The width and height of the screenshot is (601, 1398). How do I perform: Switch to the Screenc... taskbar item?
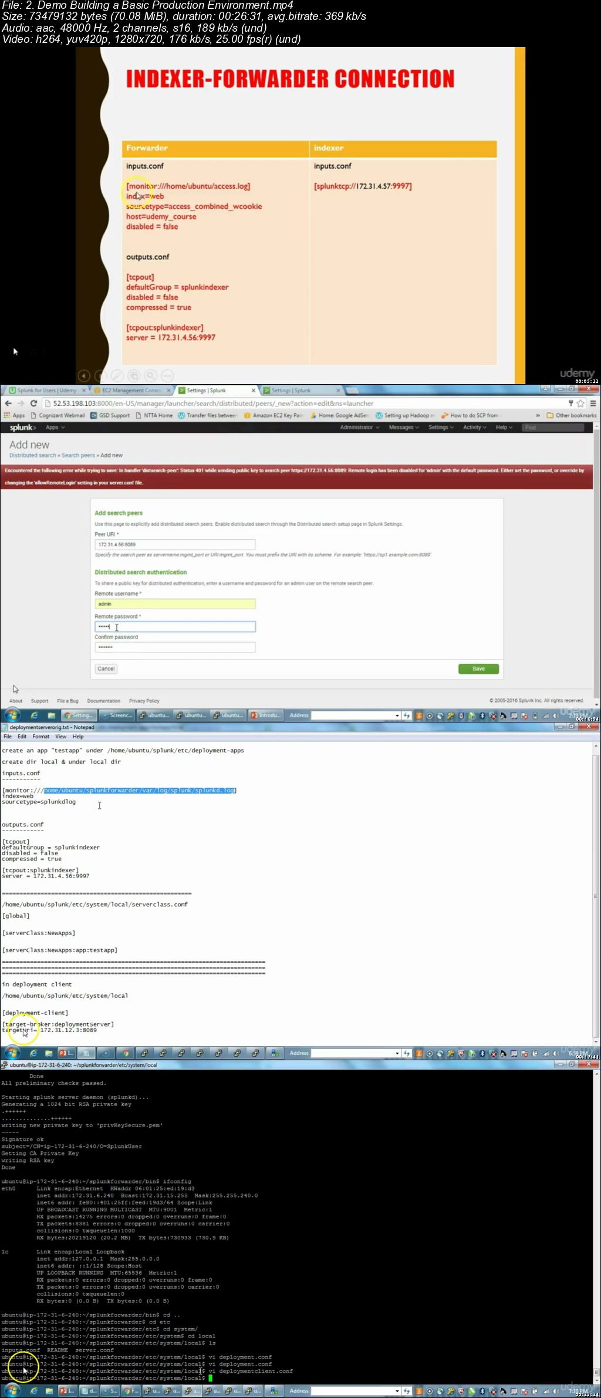117,715
